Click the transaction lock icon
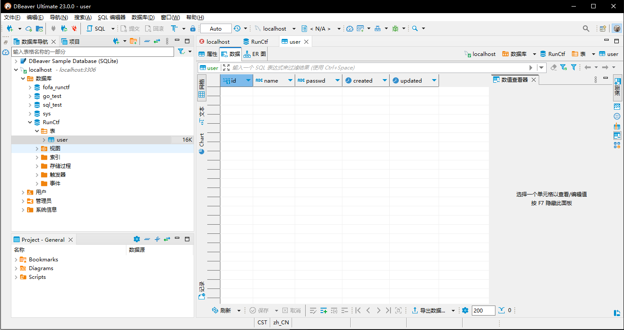The image size is (624, 330). coord(193,28)
